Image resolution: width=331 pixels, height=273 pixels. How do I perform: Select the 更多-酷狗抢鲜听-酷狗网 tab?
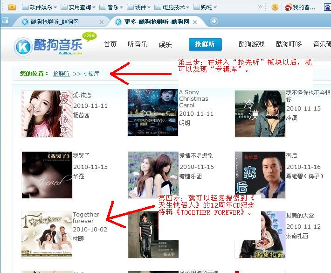click(x=153, y=22)
